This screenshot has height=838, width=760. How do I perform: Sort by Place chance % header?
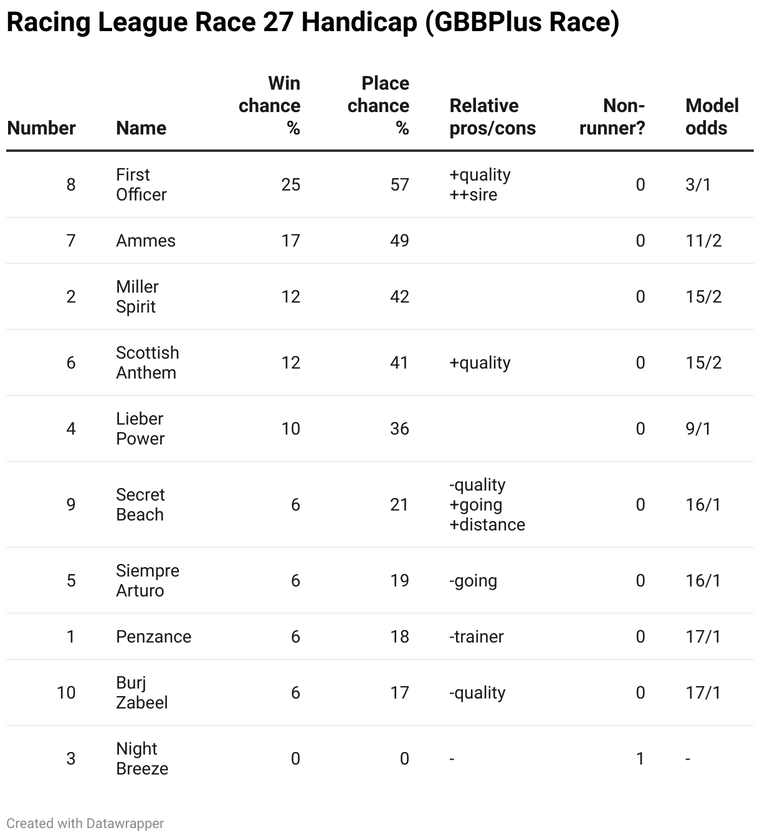(378, 105)
